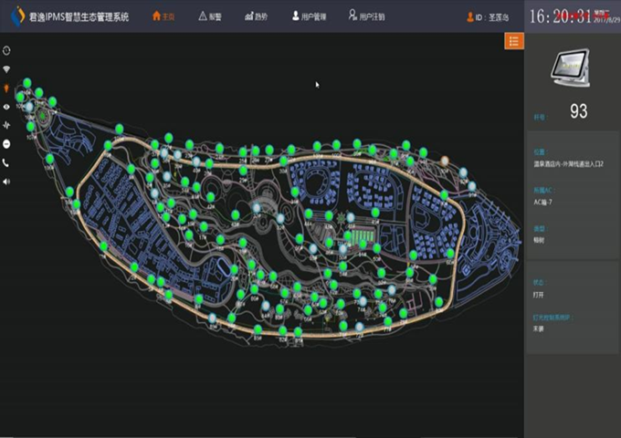Screen dimensions: 621x438
Task: Toggle the speaker volume icon in sidebar
Action: (7, 182)
